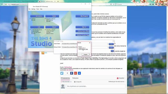The image size is (168, 94).
Task: Open the Online Users Manual button
Action: pos(82,31)
